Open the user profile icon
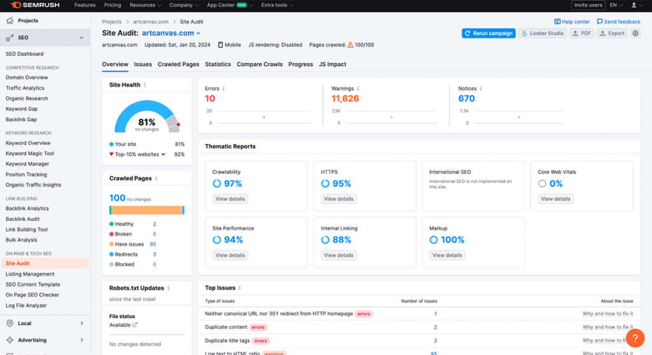652x355 pixels. 634,5
